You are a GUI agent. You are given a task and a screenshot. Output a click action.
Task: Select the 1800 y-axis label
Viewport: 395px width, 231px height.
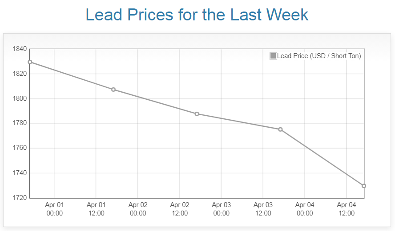[20, 98]
